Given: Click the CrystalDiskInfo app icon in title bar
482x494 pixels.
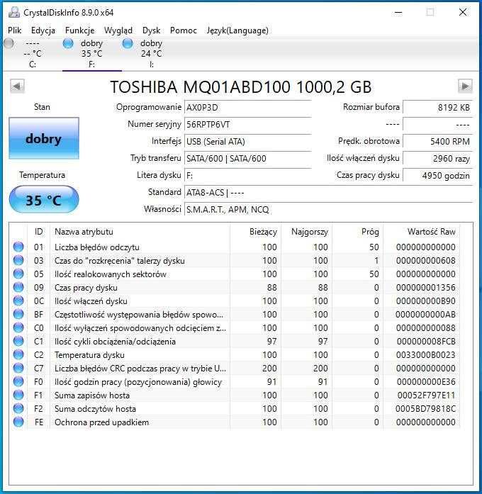Looking at the screenshot, I should pyautogui.click(x=14, y=12).
